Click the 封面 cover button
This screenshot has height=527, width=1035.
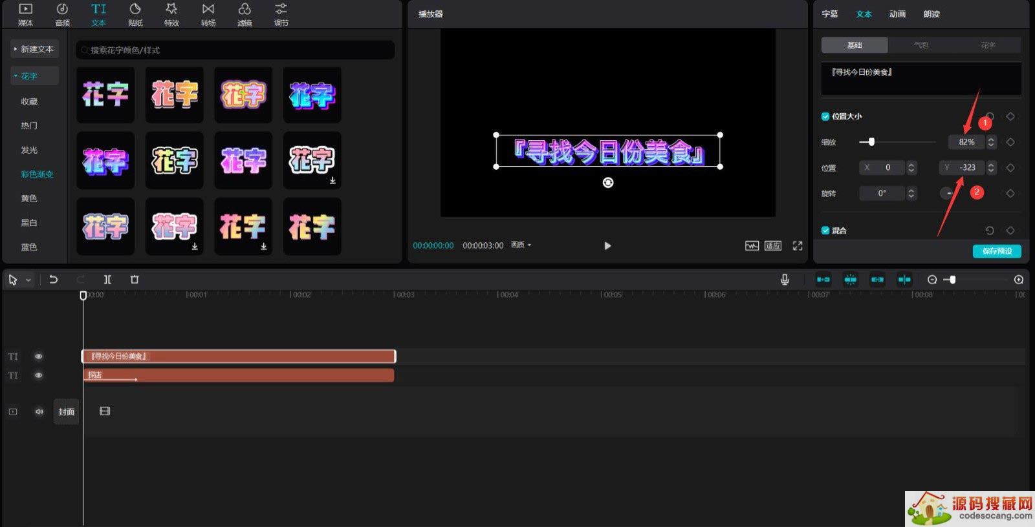tap(66, 412)
